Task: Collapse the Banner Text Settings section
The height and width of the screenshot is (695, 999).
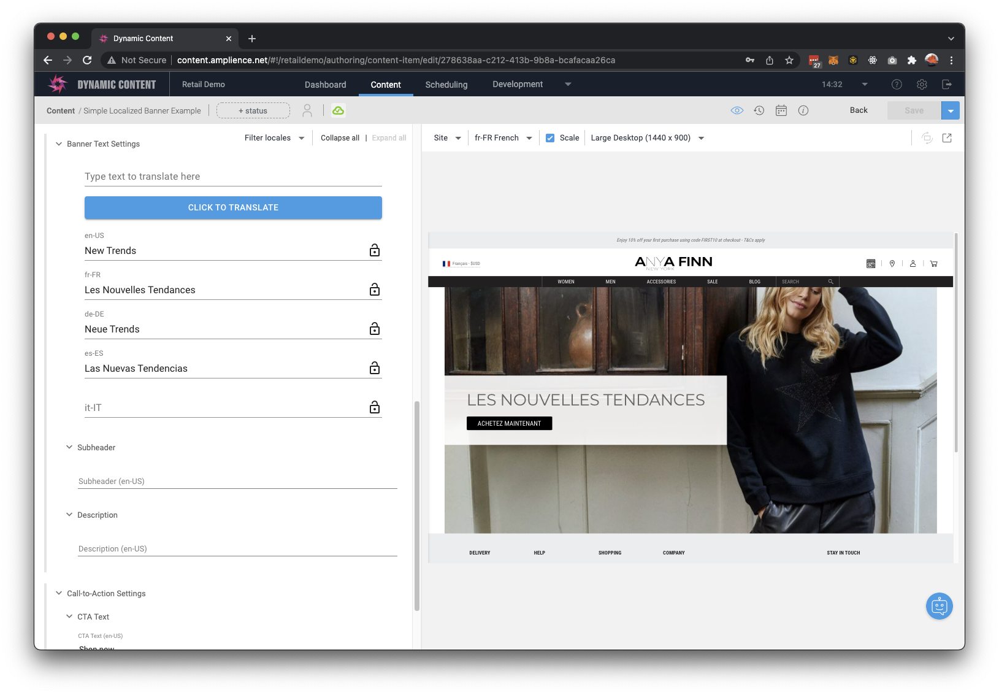Action: pos(59,144)
